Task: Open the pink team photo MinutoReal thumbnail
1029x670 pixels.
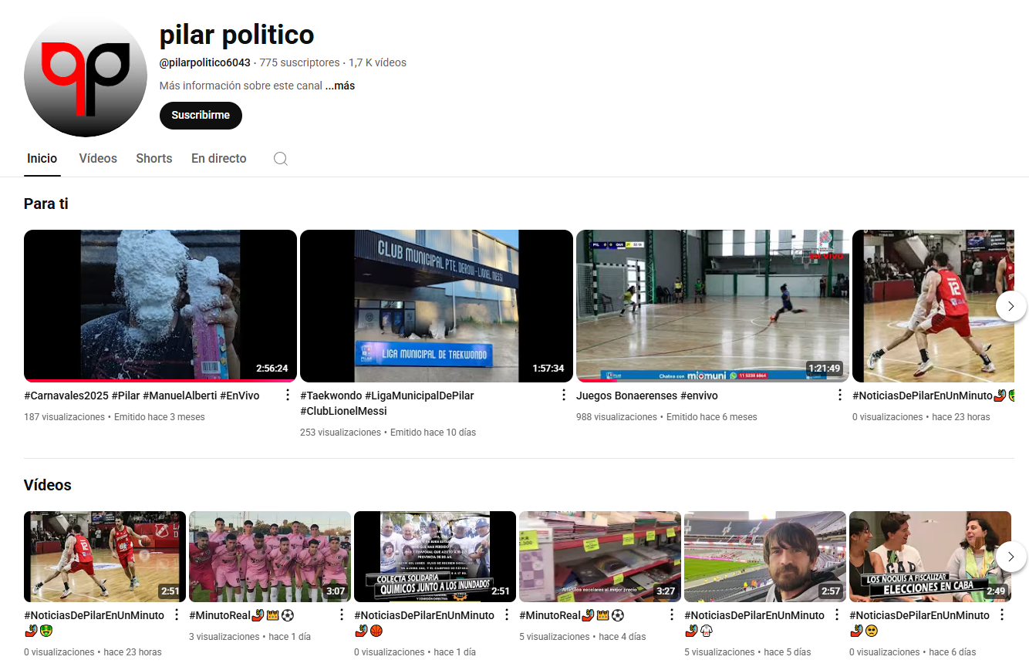Action: pyautogui.click(x=270, y=556)
